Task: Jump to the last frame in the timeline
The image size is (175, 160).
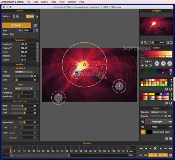Action: tap(170, 149)
